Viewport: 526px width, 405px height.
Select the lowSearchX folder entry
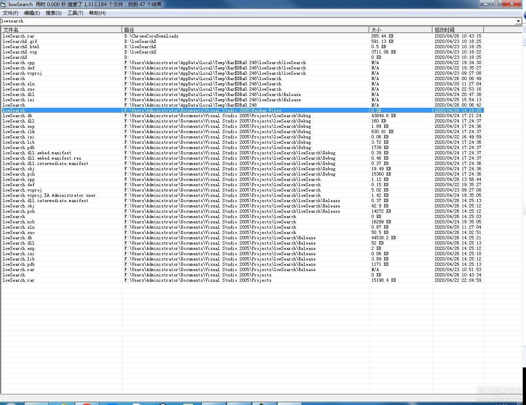[x=15, y=57]
